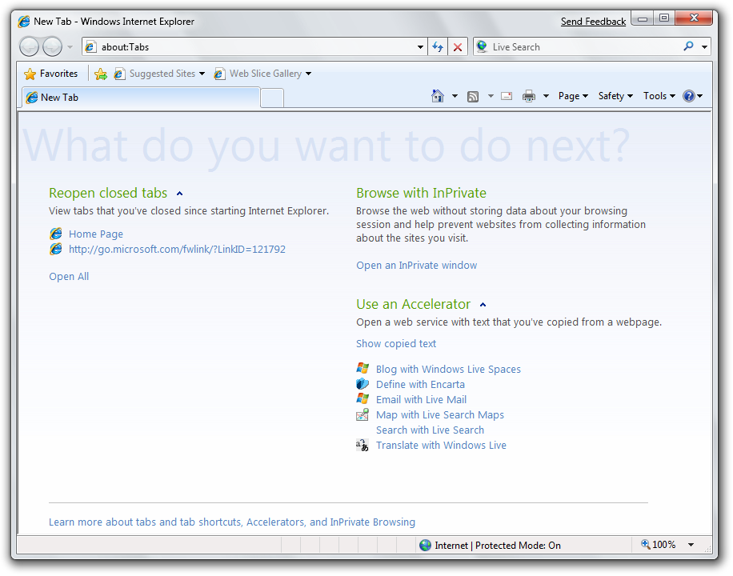
Task: Click the Translate with Windows Live link
Action: (441, 446)
